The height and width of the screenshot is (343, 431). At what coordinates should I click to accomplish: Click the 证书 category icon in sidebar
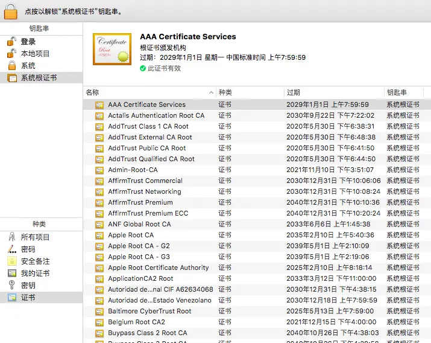click(x=12, y=297)
